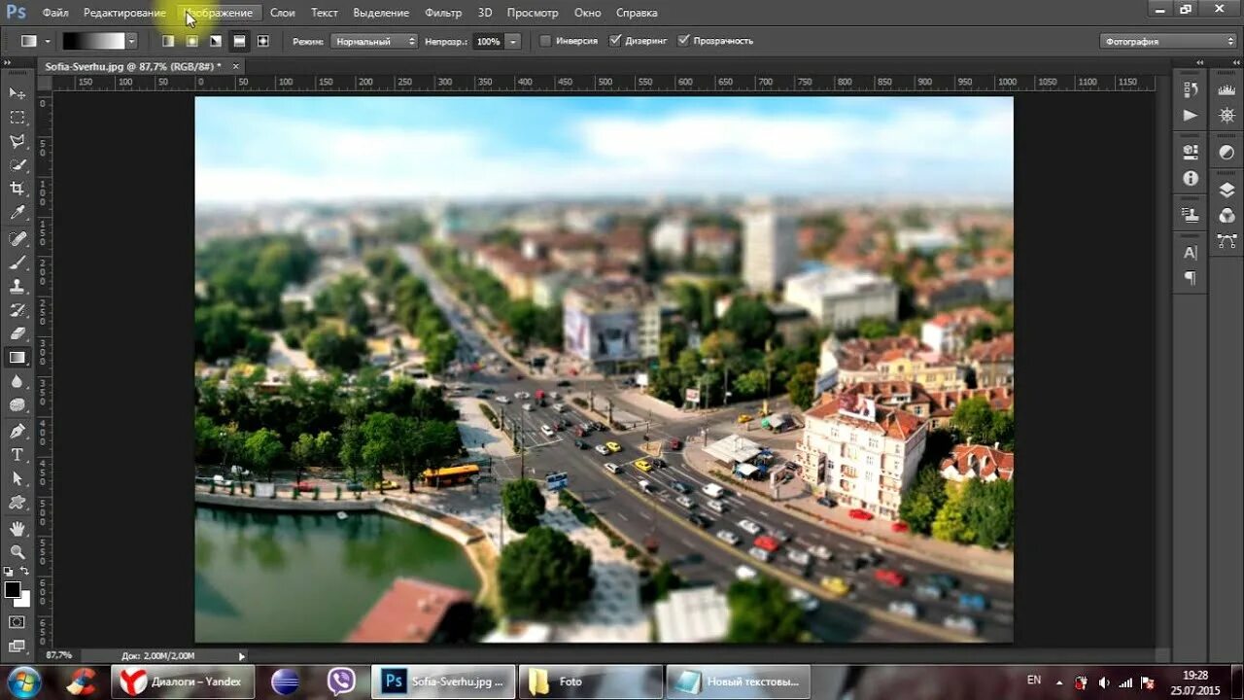1244x700 pixels.
Task: Open the Фильтр menu
Action: coord(444,13)
